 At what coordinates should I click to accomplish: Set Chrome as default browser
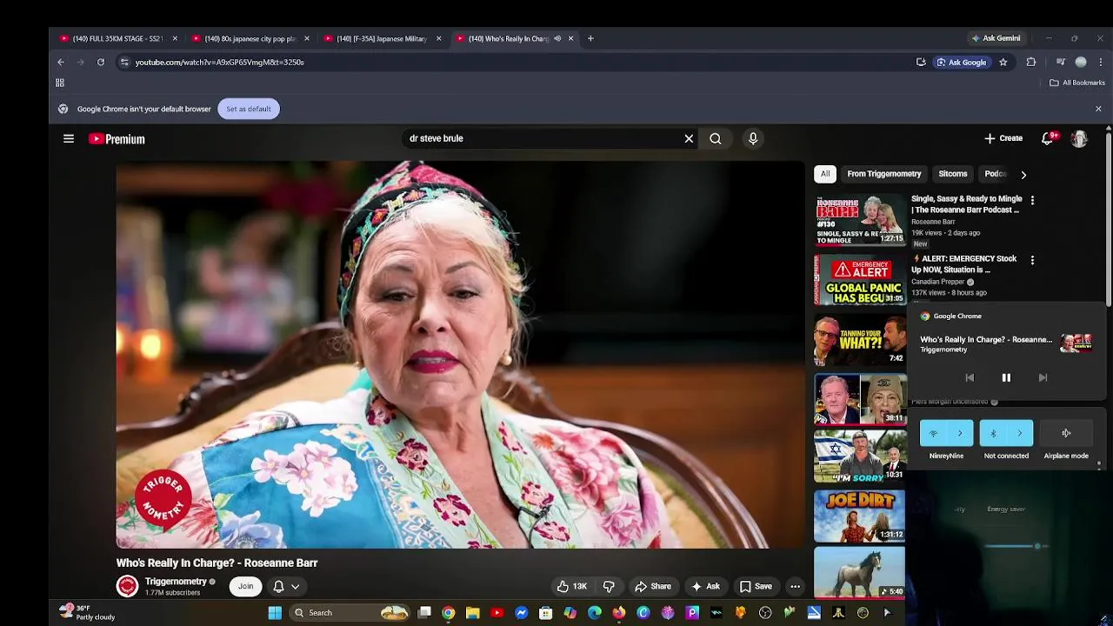click(x=249, y=109)
